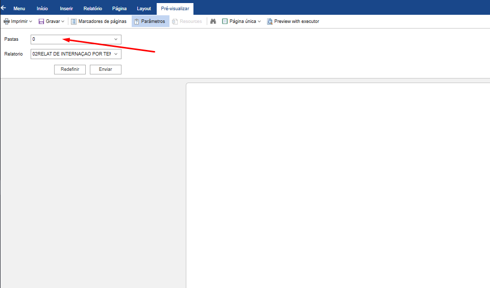Image resolution: width=490 pixels, height=288 pixels.
Task: Click the printer icon for Imprimir
Action: pyautogui.click(x=6, y=21)
